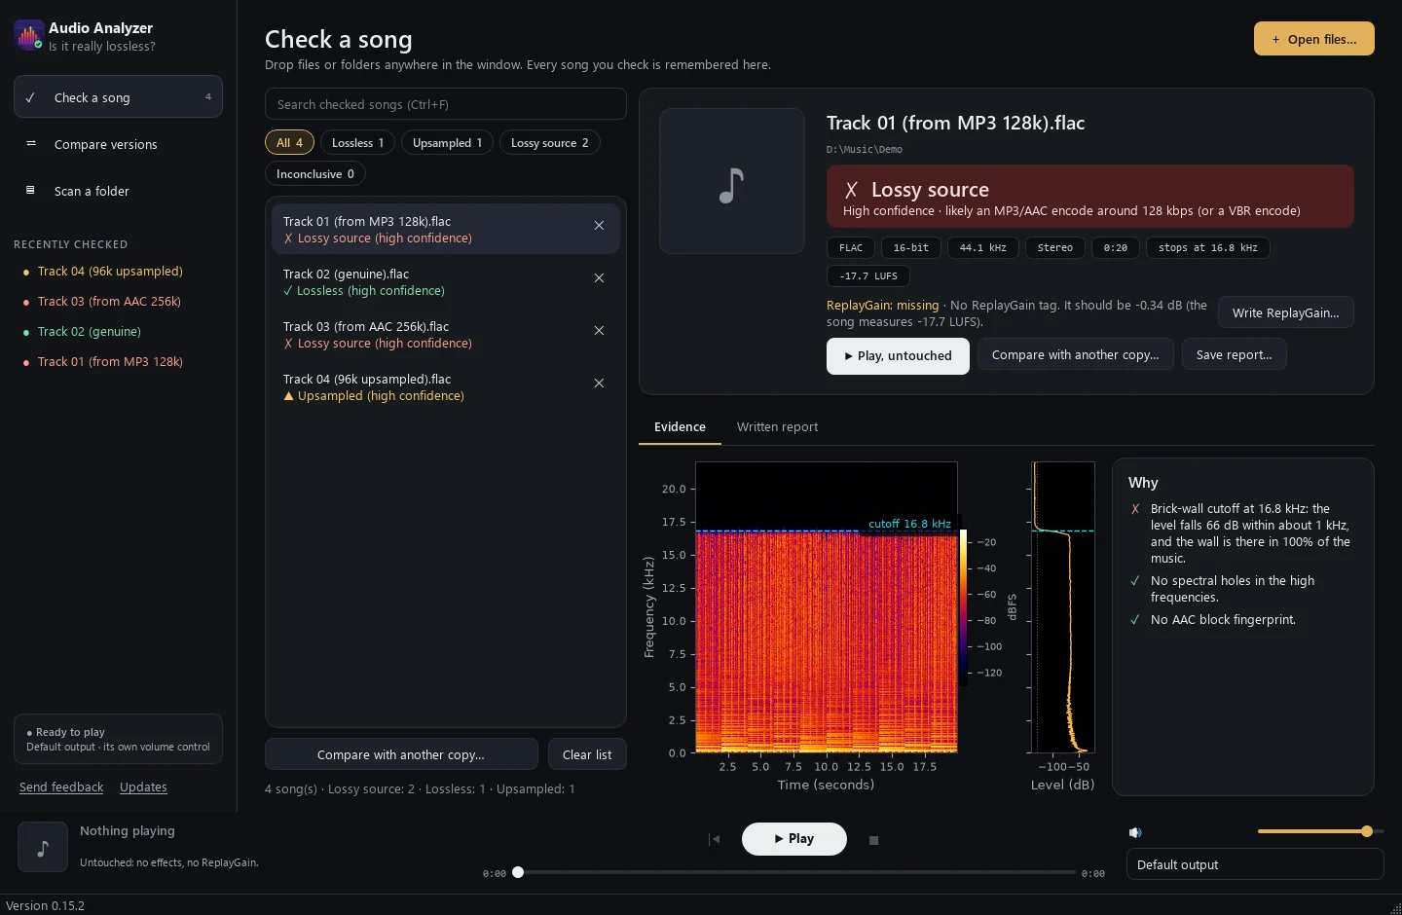Open the Default output device dropdown
This screenshot has height=915, width=1402.
coord(1255,864)
